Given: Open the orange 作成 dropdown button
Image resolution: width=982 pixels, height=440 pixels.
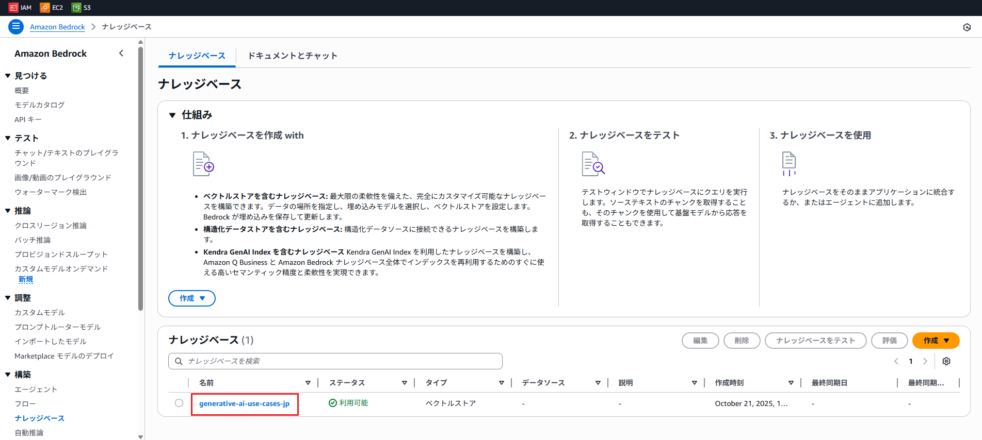Looking at the screenshot, I should coord(936,341).
